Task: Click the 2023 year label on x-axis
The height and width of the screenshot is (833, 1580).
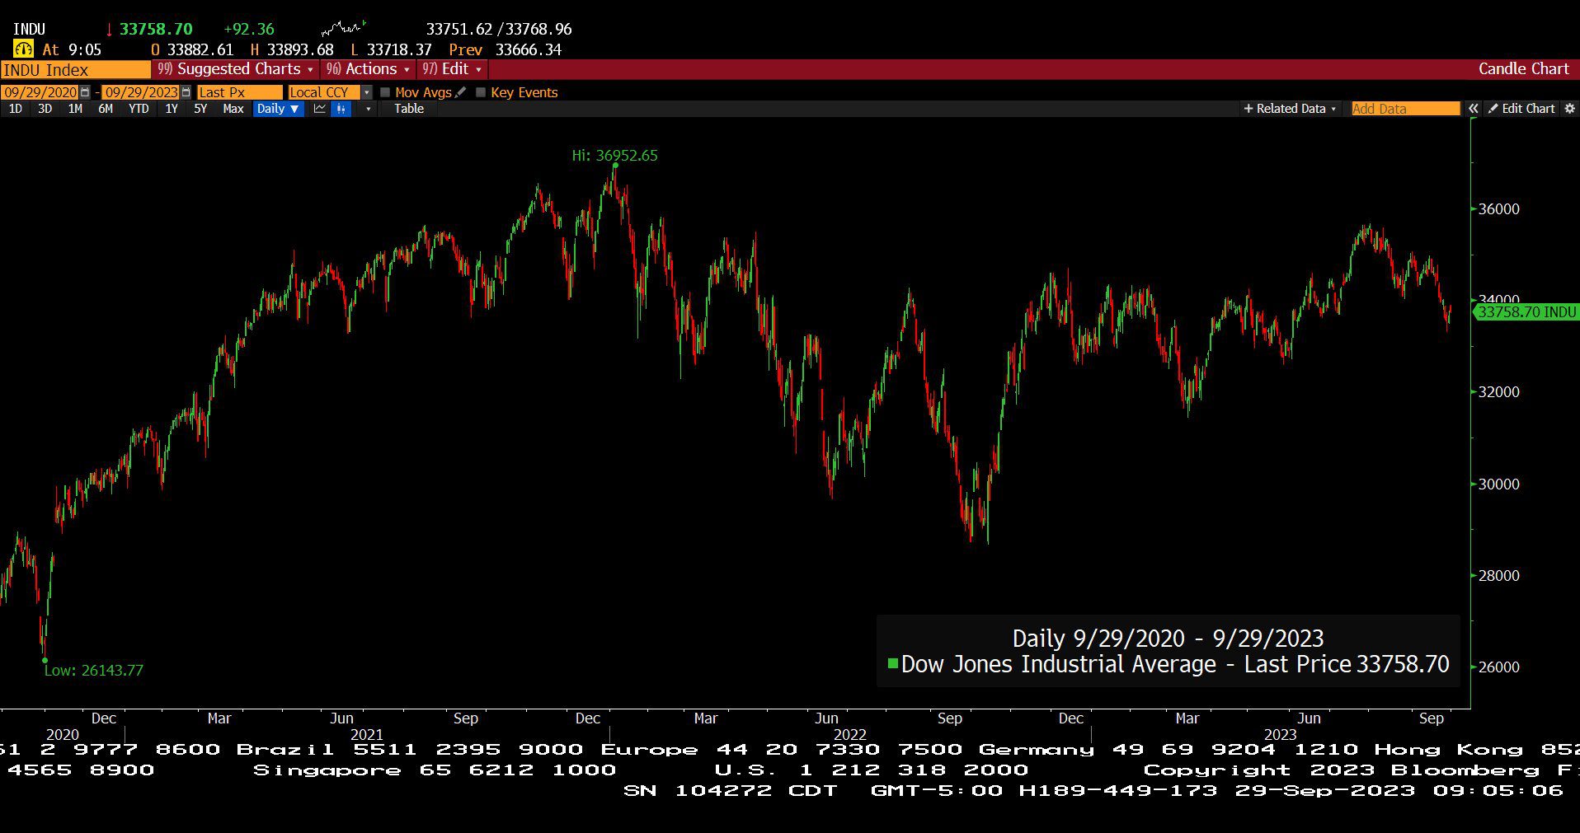Action: pos(1280,734)
